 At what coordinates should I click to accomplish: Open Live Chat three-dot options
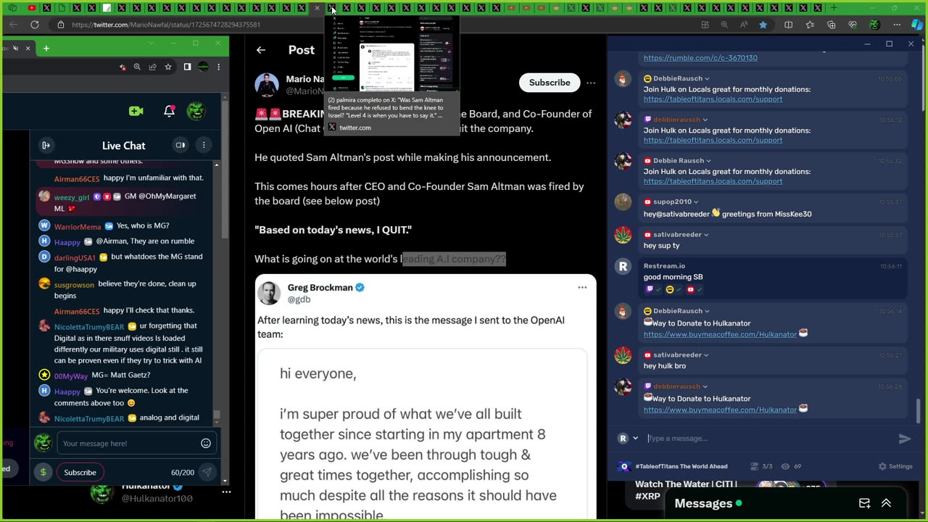click(x=204, y=145)
